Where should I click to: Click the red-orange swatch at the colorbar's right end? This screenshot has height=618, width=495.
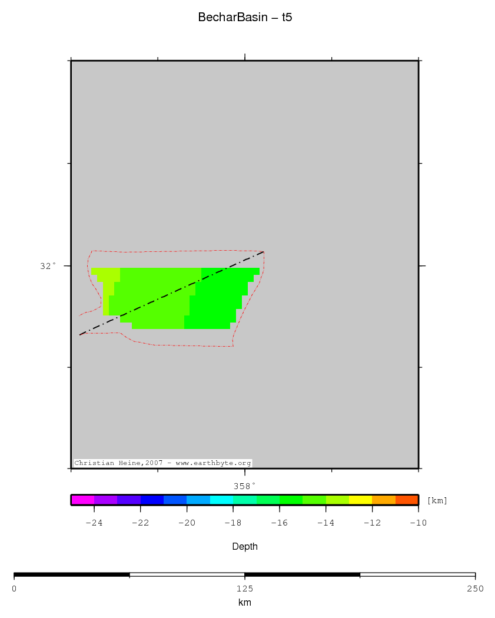tap(407, 500)
